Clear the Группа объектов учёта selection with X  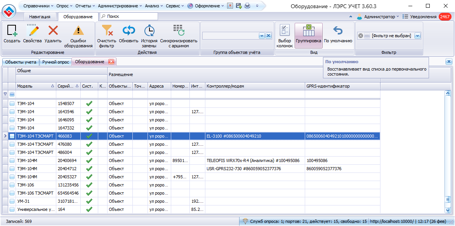268,36
